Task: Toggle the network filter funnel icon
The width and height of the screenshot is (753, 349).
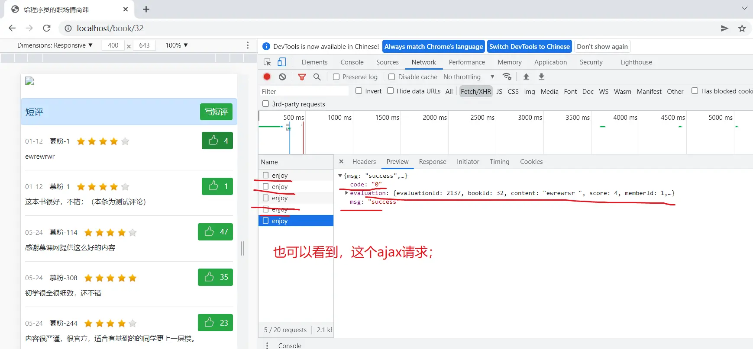Action: [x=302, y=77]
